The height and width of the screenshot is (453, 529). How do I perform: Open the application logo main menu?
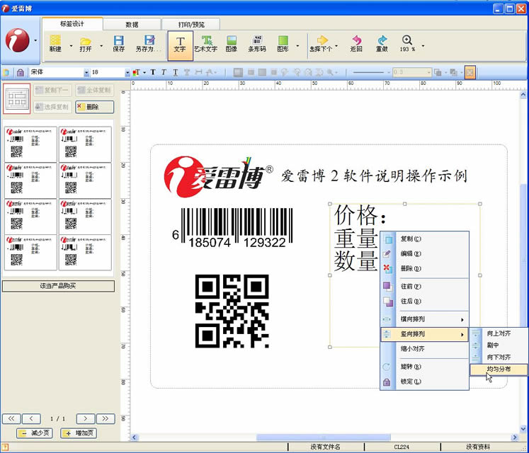[17, 40]
